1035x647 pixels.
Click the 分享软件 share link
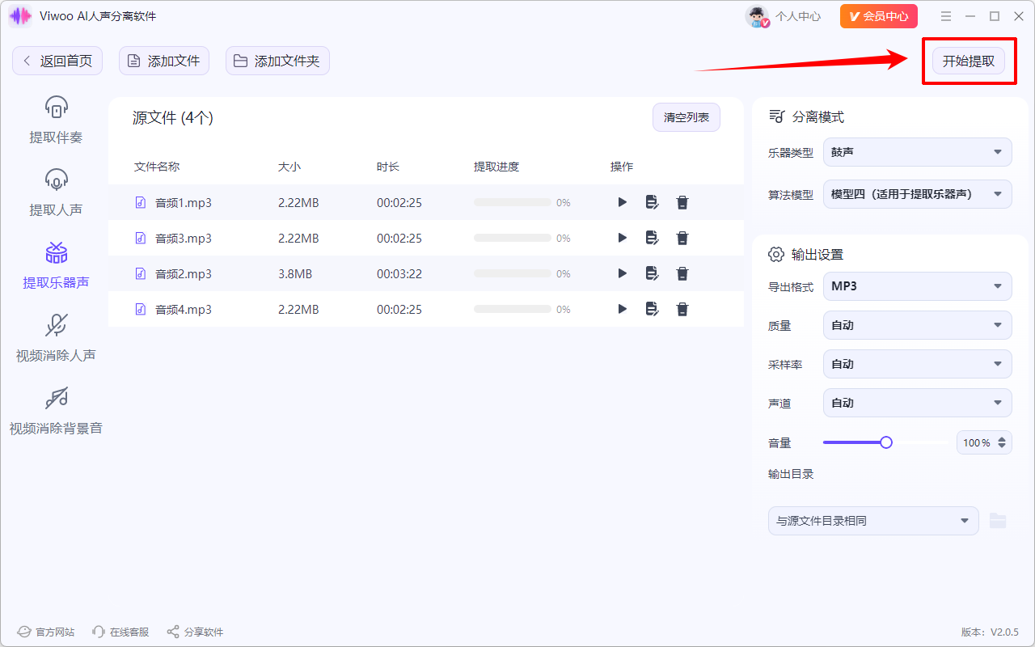point(195,632)
